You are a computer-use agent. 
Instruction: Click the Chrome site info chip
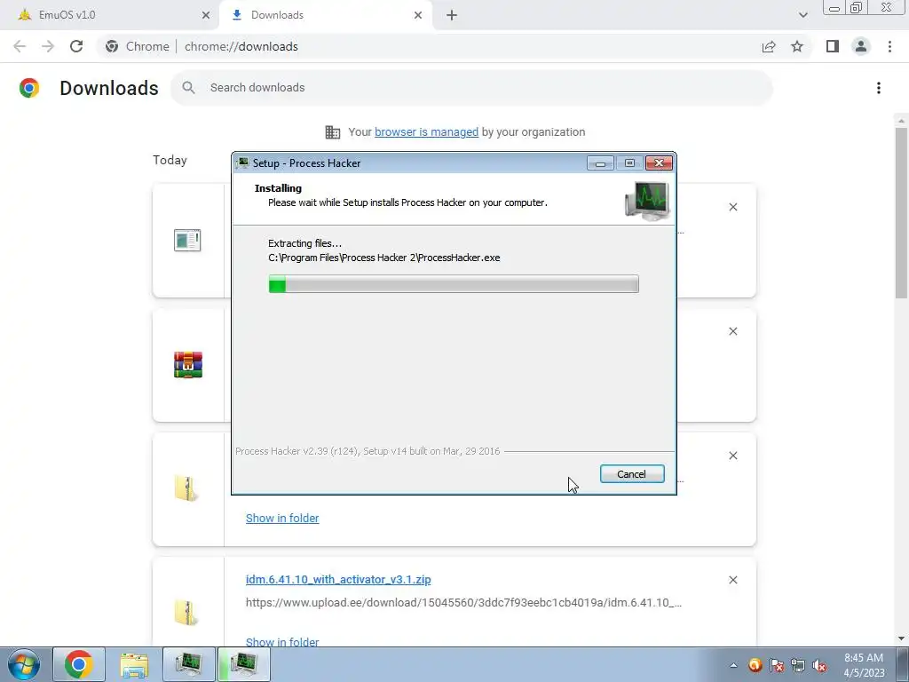138,46
